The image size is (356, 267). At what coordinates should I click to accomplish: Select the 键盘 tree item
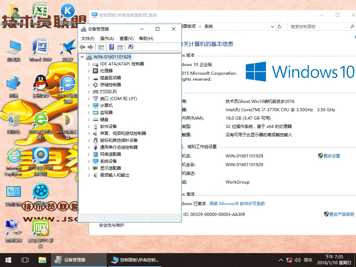coord(104,120)
